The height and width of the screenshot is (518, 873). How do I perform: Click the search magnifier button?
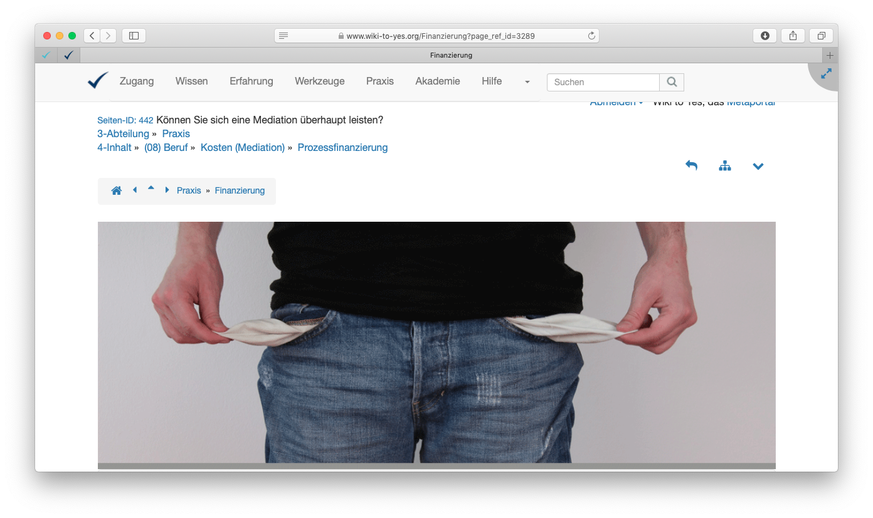[672, 82]
